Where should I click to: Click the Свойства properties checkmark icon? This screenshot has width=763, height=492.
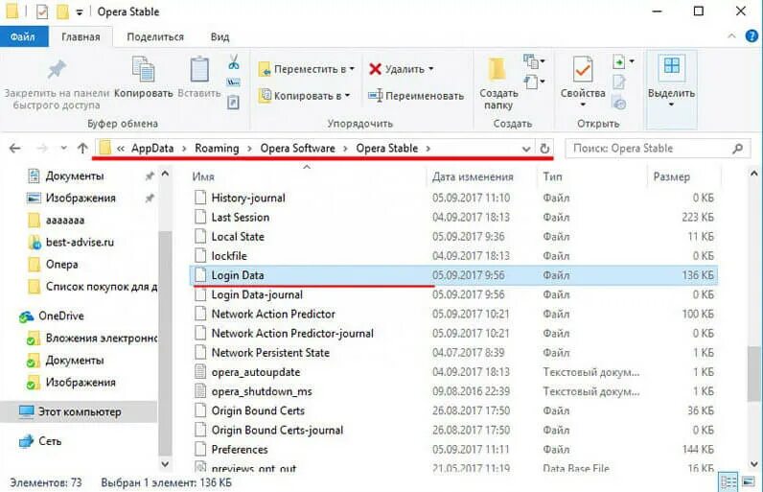pyautogui.click(x=583, y=69)
